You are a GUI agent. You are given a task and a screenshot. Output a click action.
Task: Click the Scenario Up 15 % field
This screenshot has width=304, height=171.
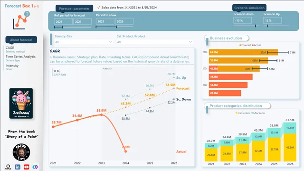coord(272,20)
